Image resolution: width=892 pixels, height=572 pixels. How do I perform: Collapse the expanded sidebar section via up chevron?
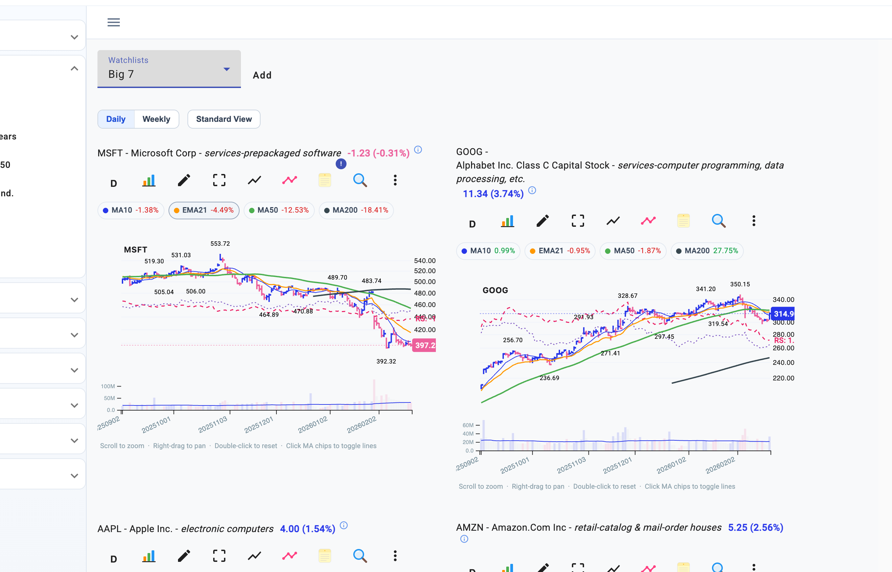[x=74, y=68]
